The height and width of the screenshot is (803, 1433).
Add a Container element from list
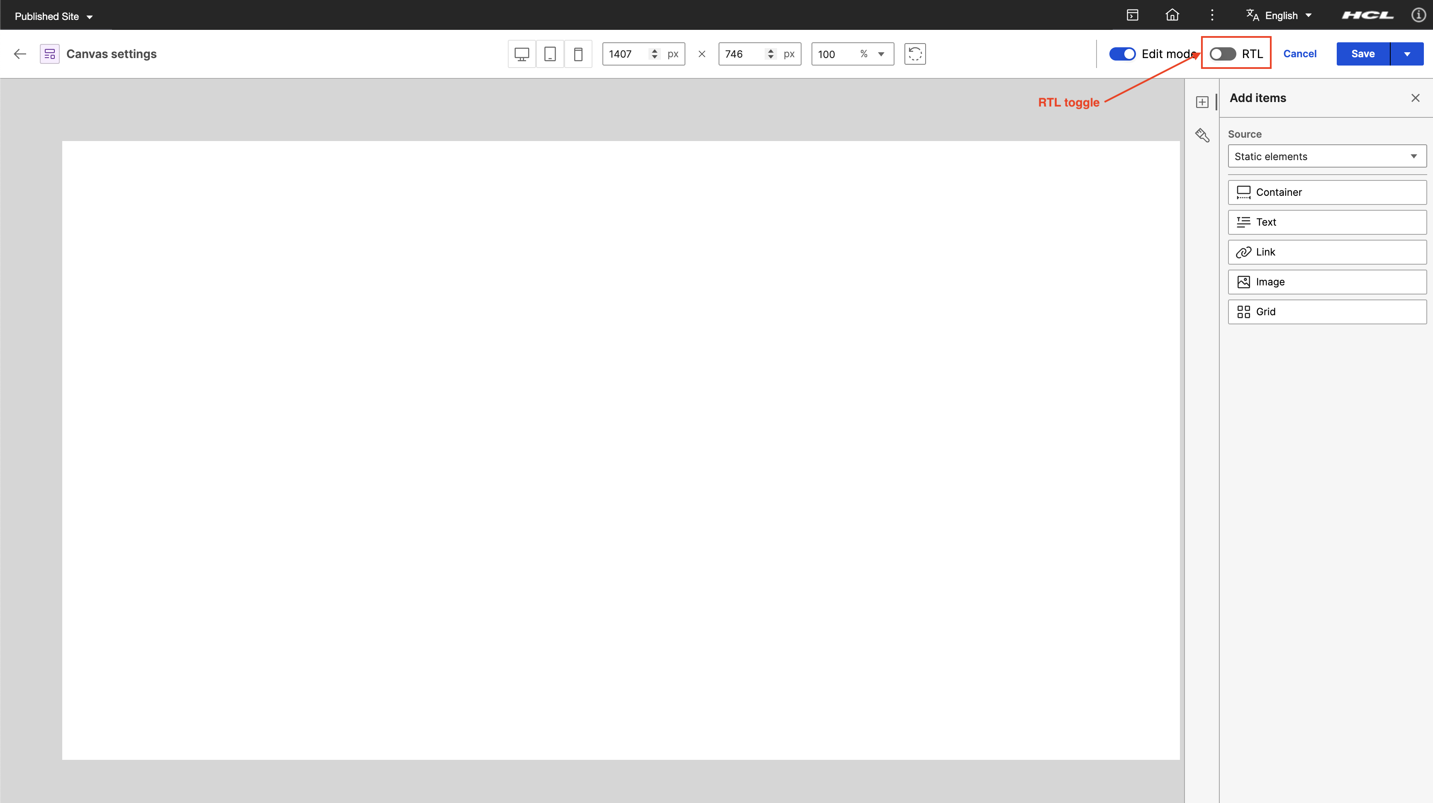(x=1327, y=192)
